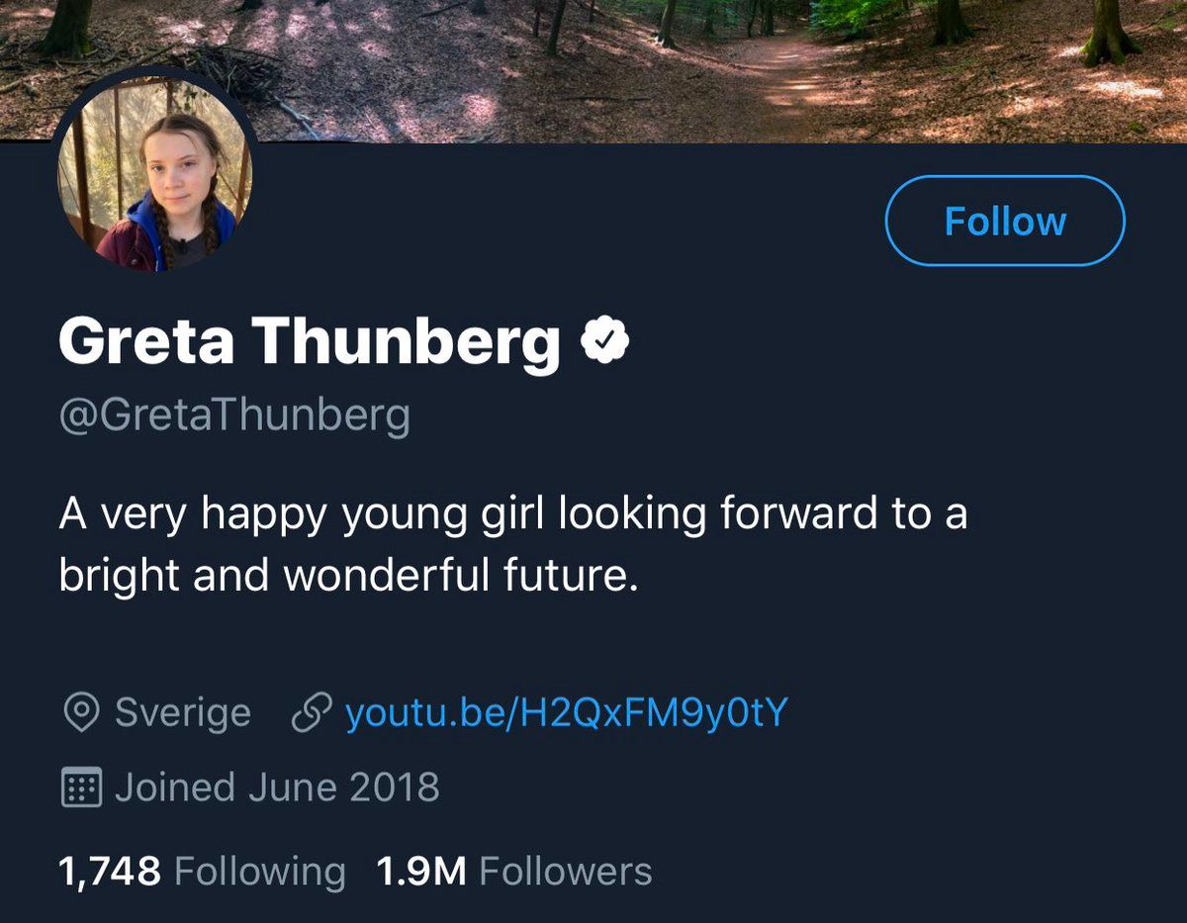Viewport: 1187px width, 923px height.
Task: Click the Greta Thunberg display name
Action: (x=309, y=341)
